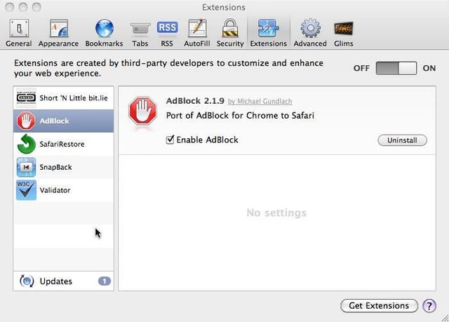The image size is (449, 322).
Task: Switch to the Security tab label
Action: click(x=230, y=43)
